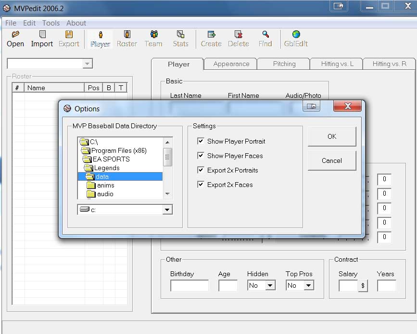Click scroll down arrow in directory list

point(167,194)
